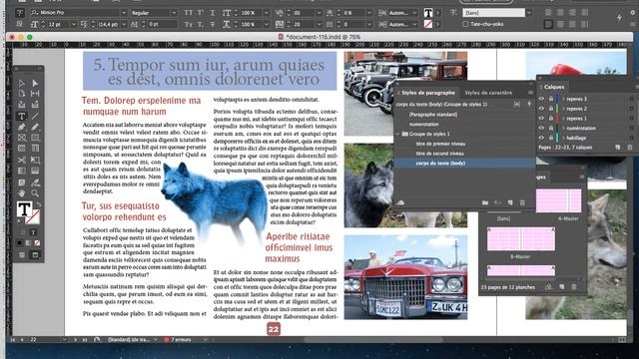
Task: Create new style group folder
Action: 485,202
